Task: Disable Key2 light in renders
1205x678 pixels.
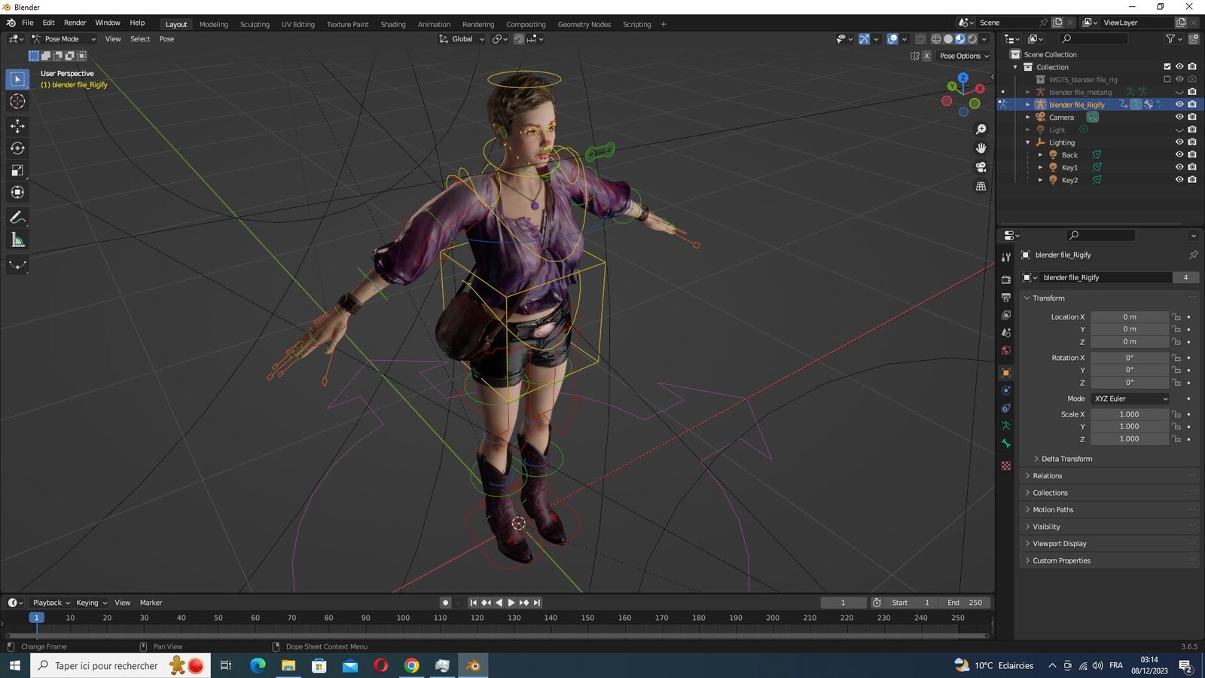Action: [x=1192, y=180]
